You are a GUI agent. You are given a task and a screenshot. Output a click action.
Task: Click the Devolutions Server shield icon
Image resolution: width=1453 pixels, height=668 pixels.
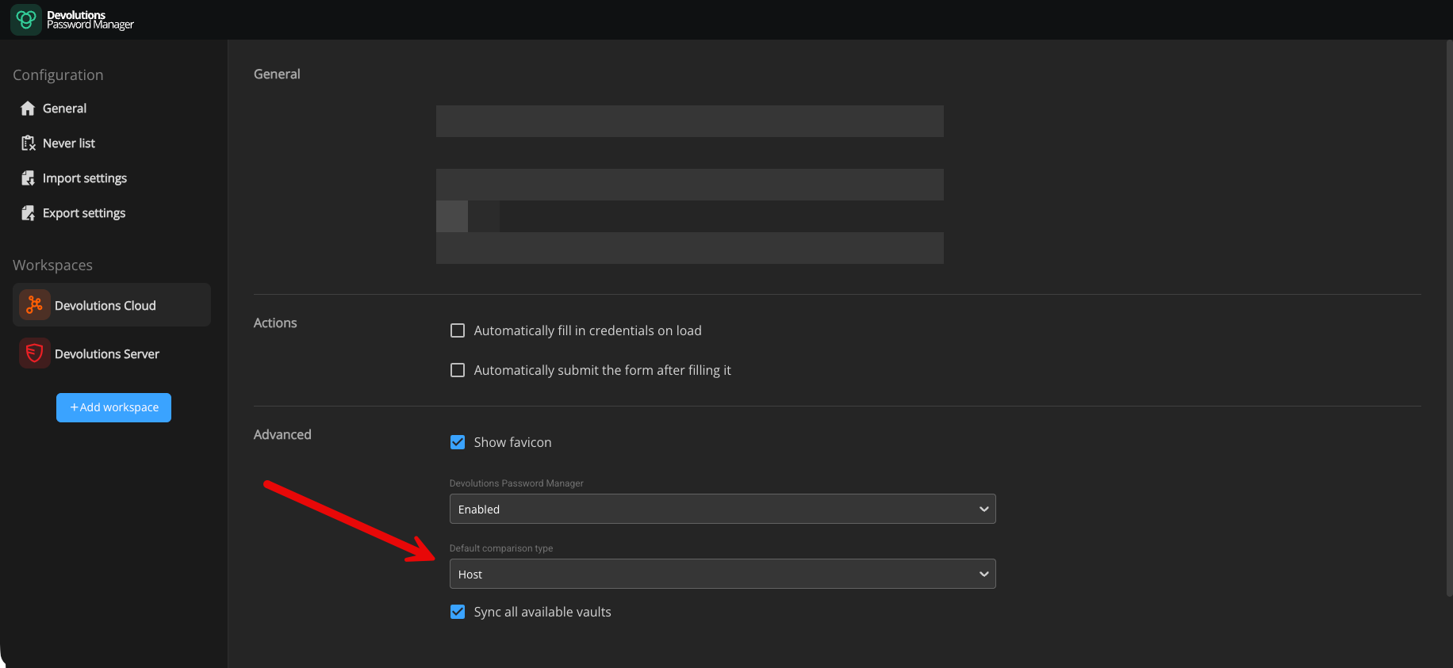point(34,353)
